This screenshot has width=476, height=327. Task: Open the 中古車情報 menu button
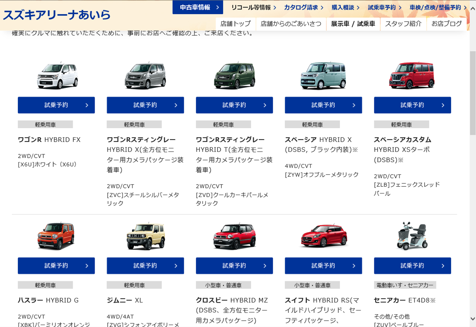coord(198,7)
